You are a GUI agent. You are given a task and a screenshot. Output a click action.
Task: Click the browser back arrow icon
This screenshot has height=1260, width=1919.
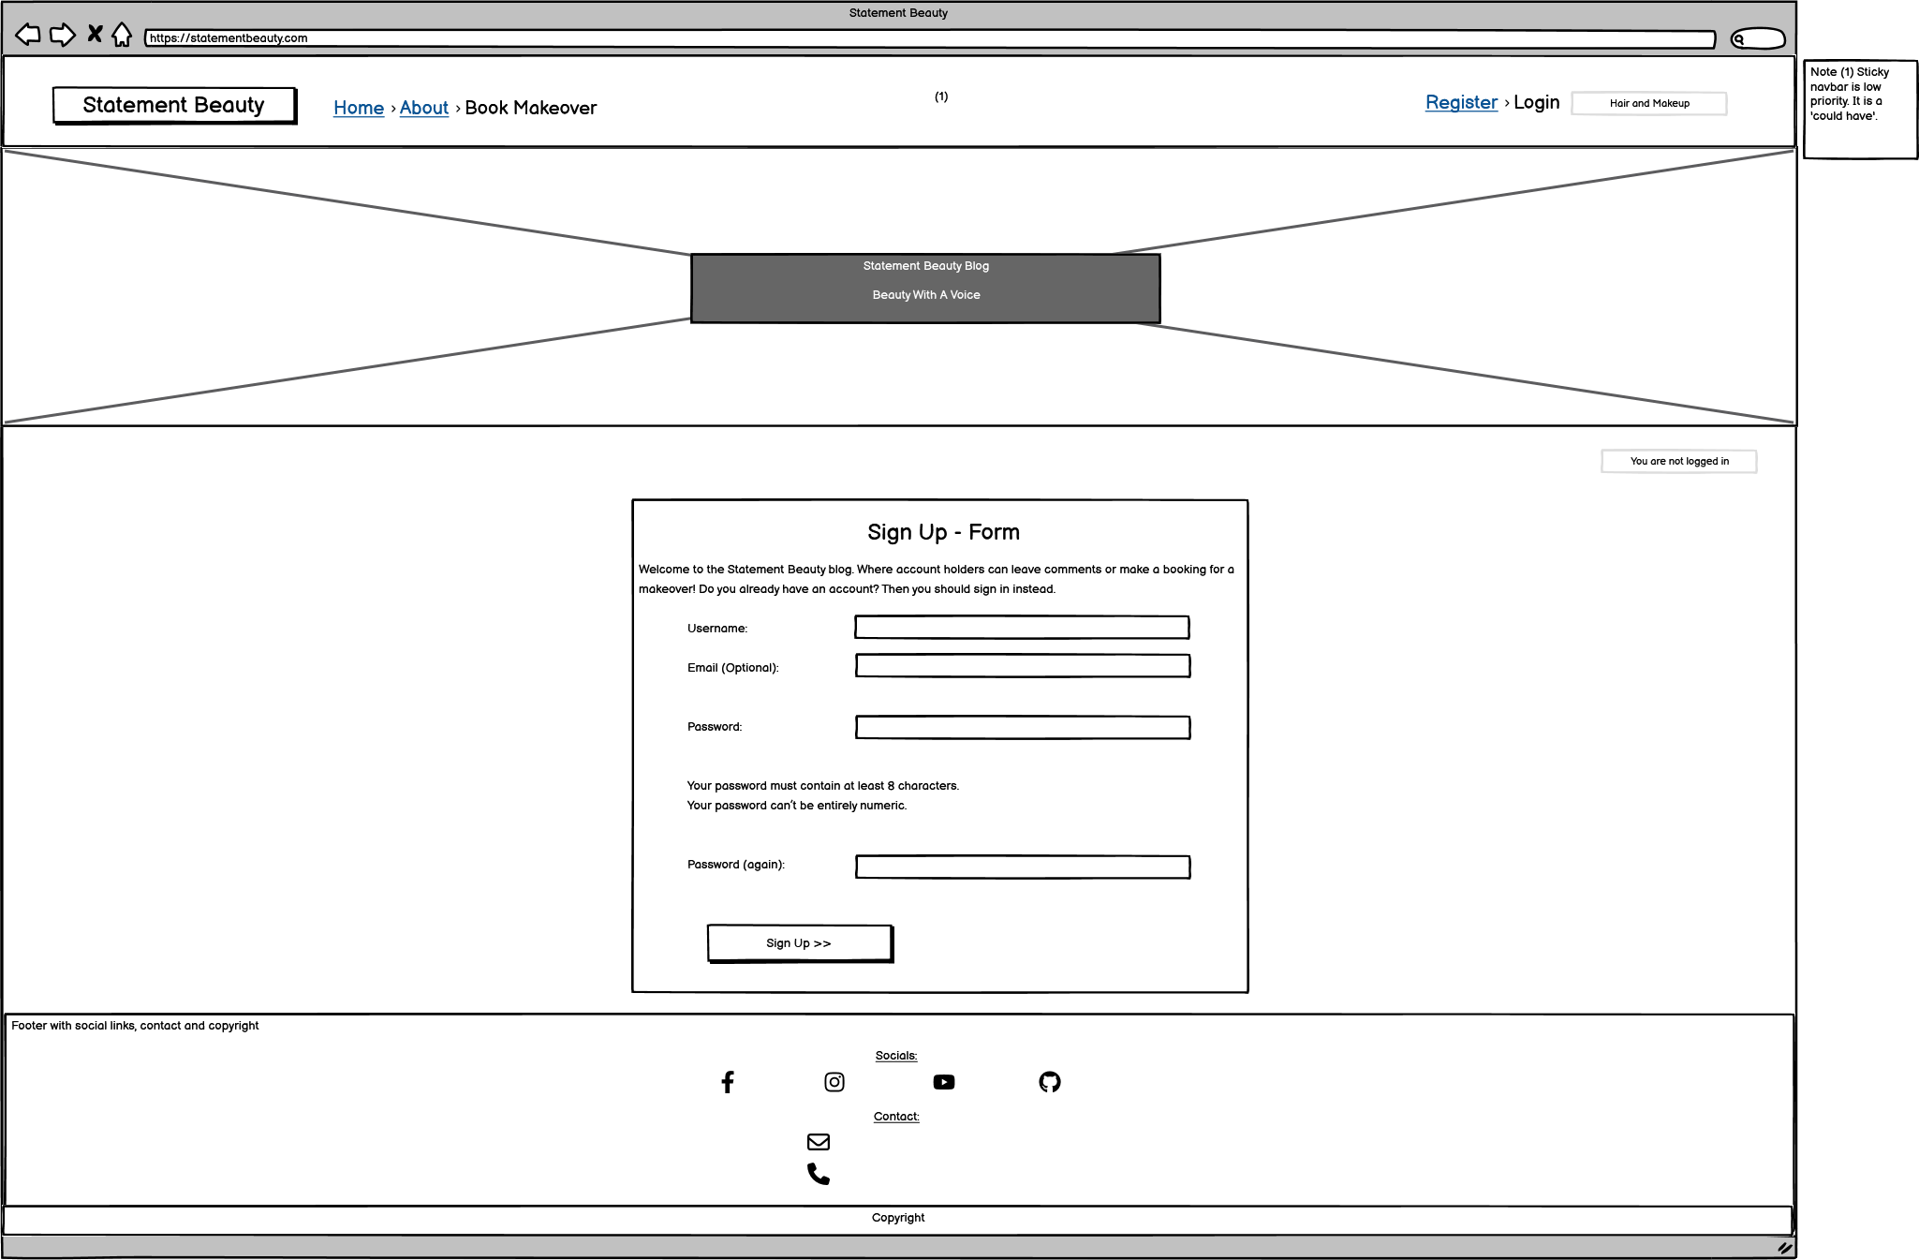click(x=28, y=36)
